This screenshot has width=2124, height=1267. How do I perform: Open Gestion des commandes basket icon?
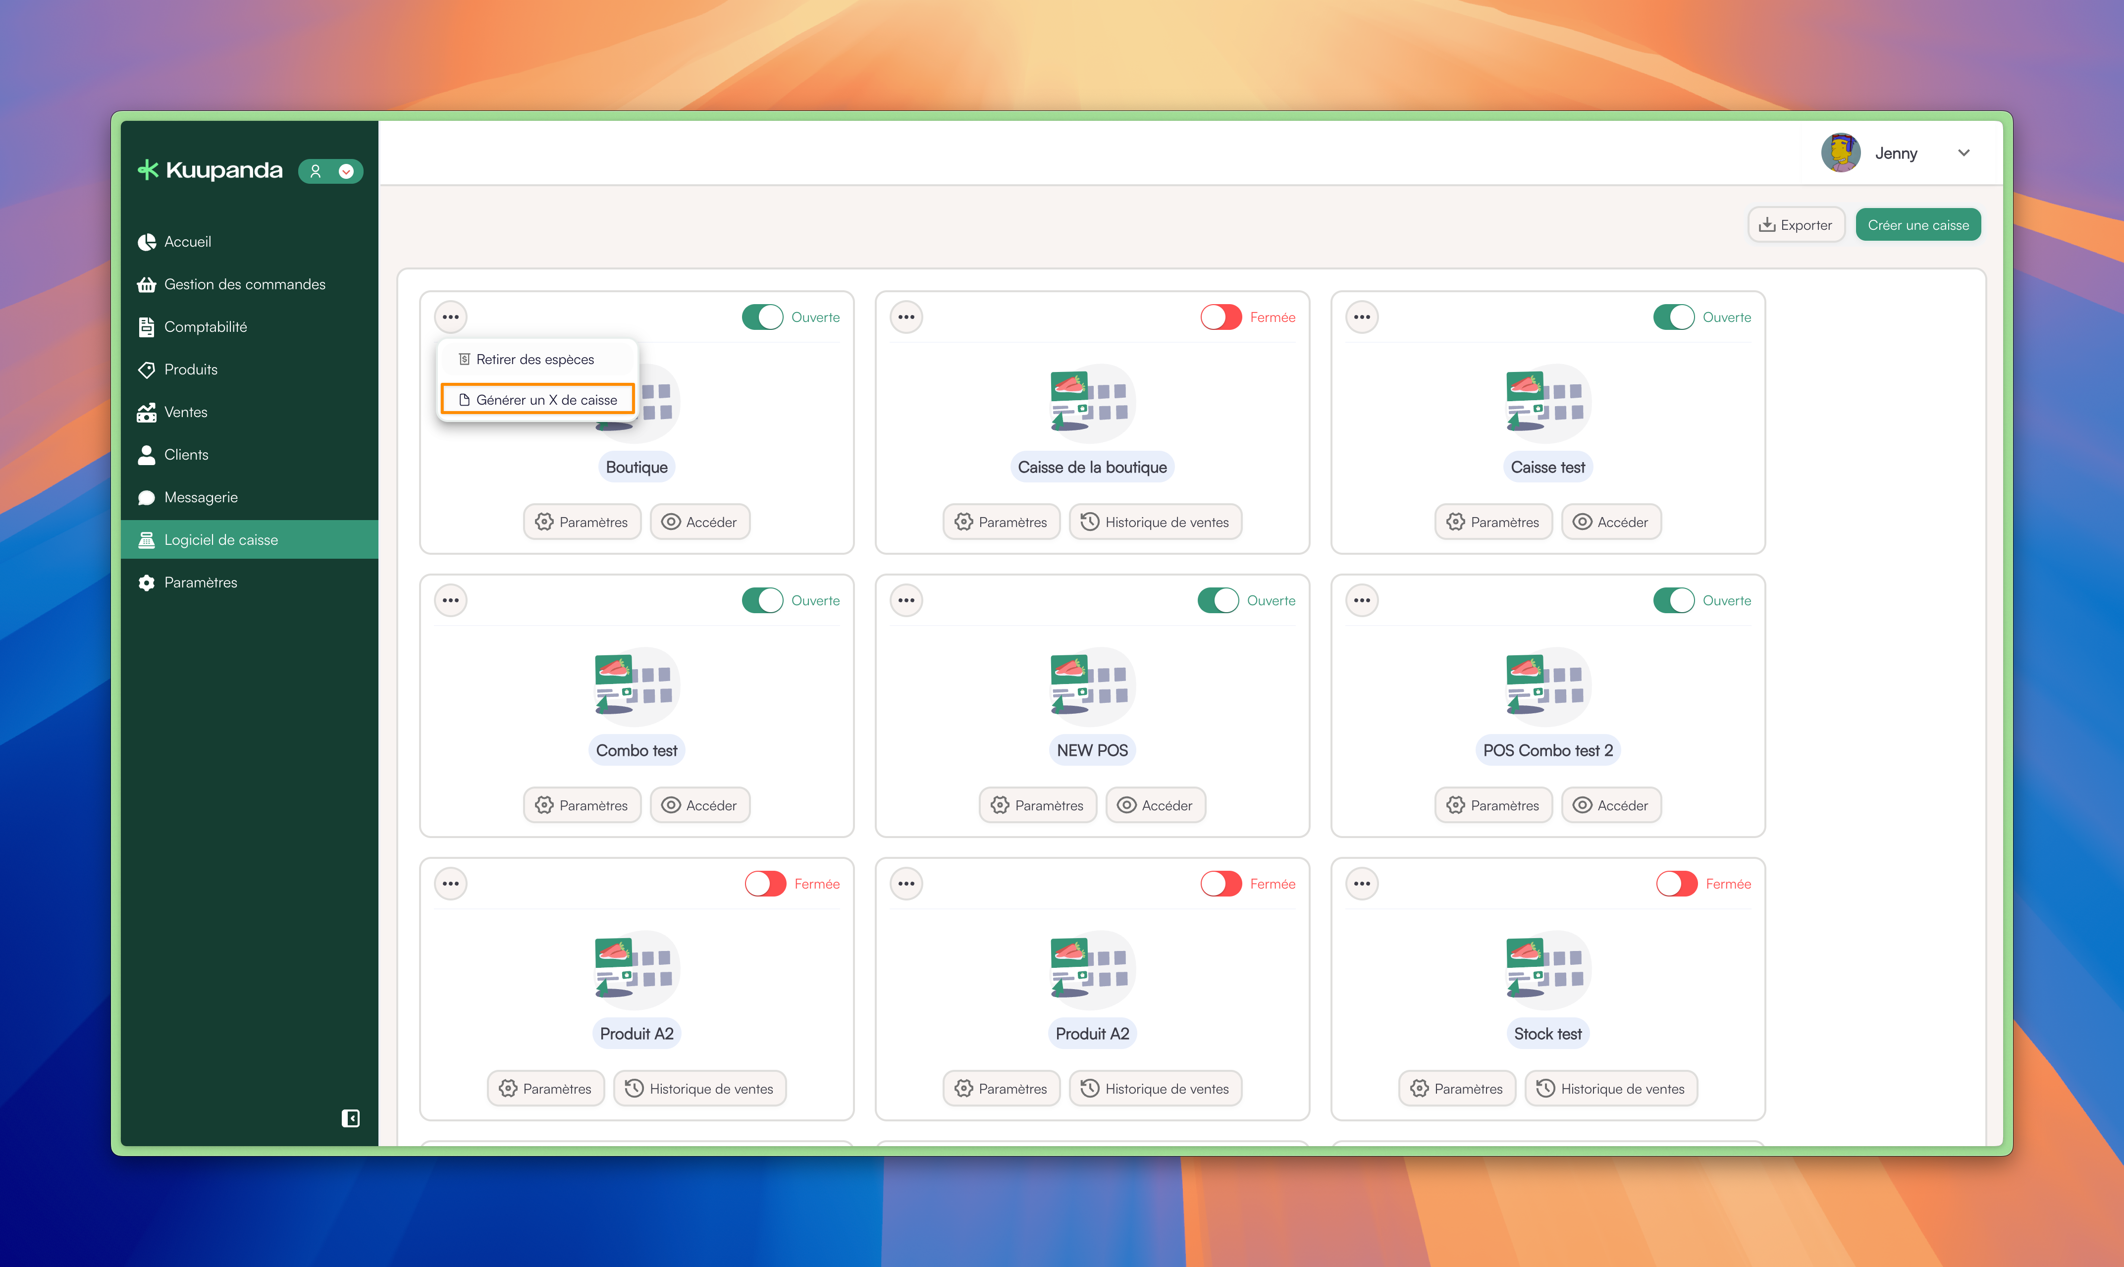click(x=146, y=284)
